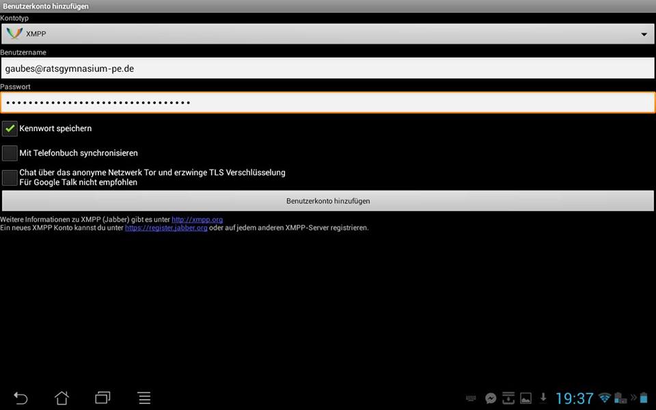Image resolution: width=656 pixels, height=410 pixels.
Task: Go to the Android home screen
Action: 62,398
